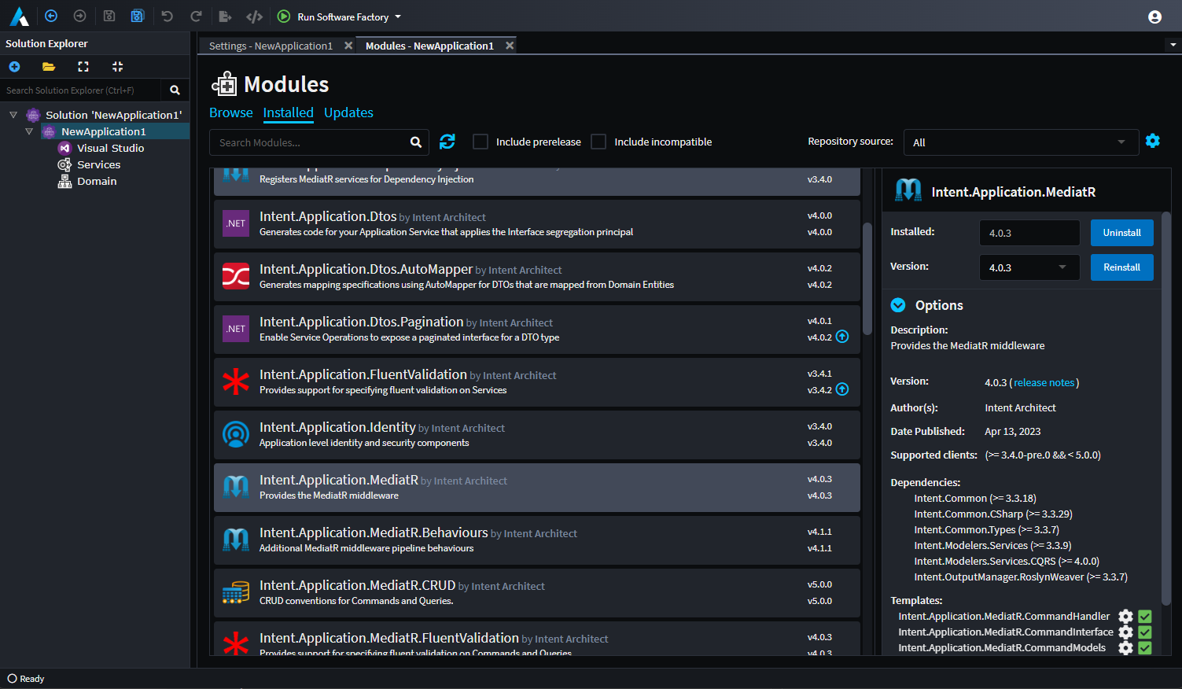This screenshot has width=1182, height=689.
Task: Click the blue refresh modules icon
Action: [x=447, y=142]
